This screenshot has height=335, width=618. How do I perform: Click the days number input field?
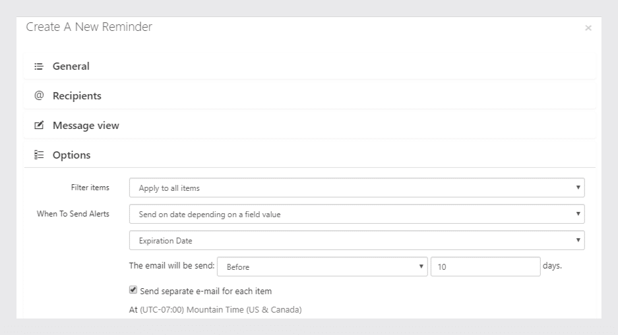[x=485, y=267]
